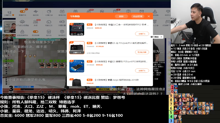Screen dimensions: 220x123
Task: Click the 拳霸Q5 龙 PS5 product title
Action: [x=121, y=43]
